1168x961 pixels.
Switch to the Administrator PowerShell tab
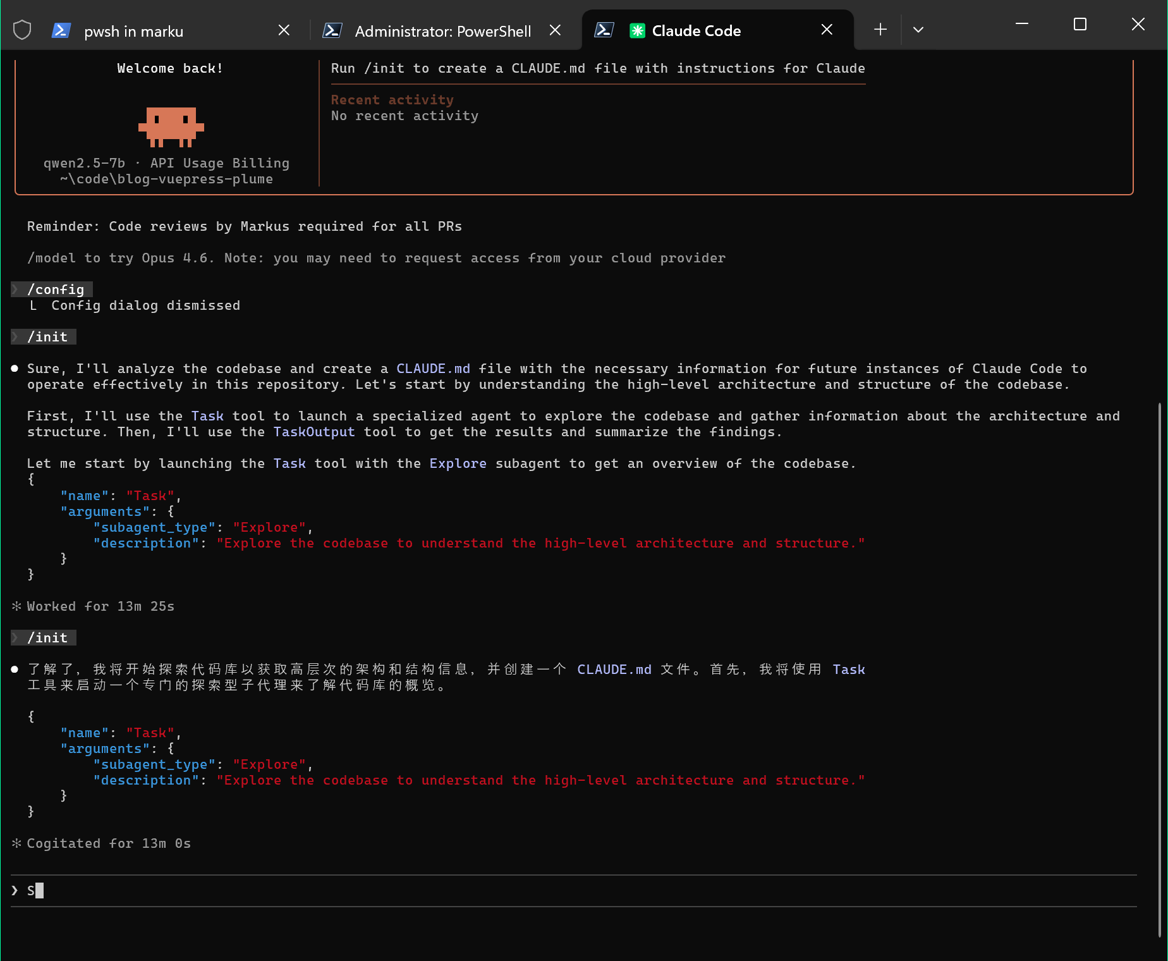point(442,30)
